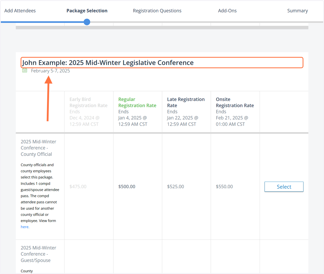The height and width of the screenshot is (274, 324).
Task: Go to the Add Attendees step
Action: pyautogui.click(x=20, y=11)
